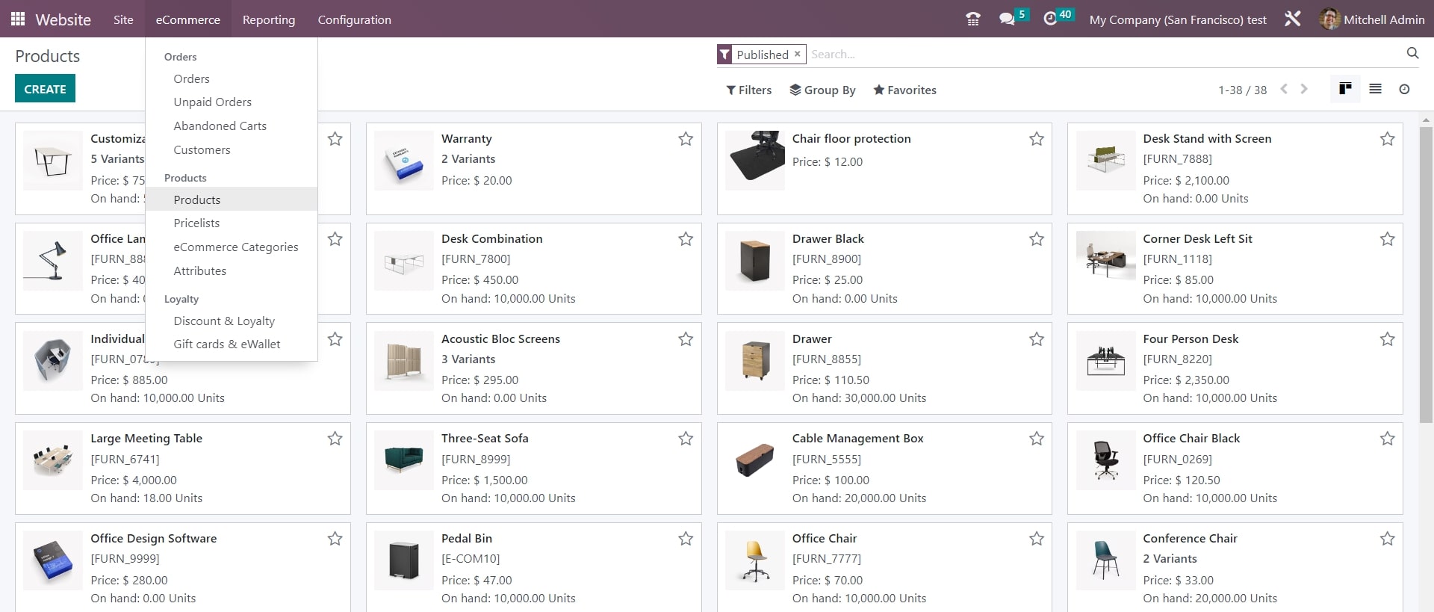Click the phone/VoIP icon in navbar
Viewport: 1434px width, 612px height.
[972, 19]
